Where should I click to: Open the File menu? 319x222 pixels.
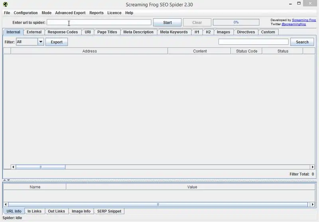(x=7, y=13)
